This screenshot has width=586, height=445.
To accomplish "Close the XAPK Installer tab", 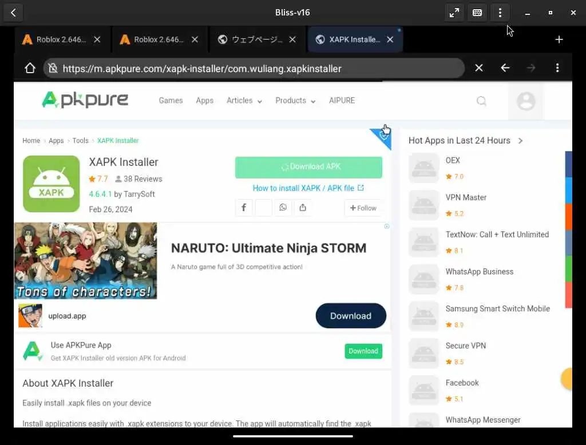I will coord(390,39).
